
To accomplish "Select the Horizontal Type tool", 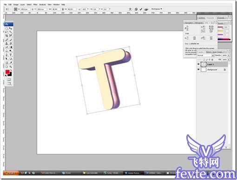I will click(x=11, y=55).
